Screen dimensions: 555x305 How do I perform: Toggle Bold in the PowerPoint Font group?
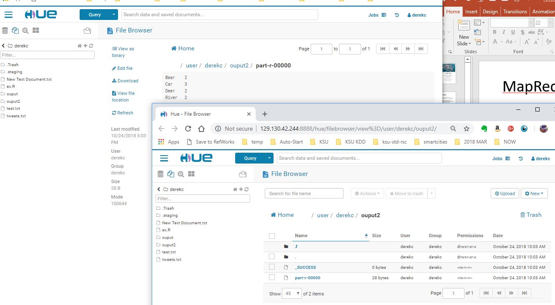495,31
